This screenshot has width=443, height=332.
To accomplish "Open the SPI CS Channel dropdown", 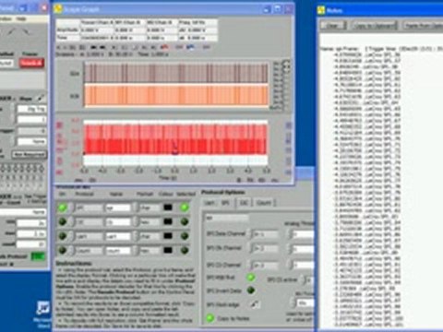I will (x=265, y=265).
